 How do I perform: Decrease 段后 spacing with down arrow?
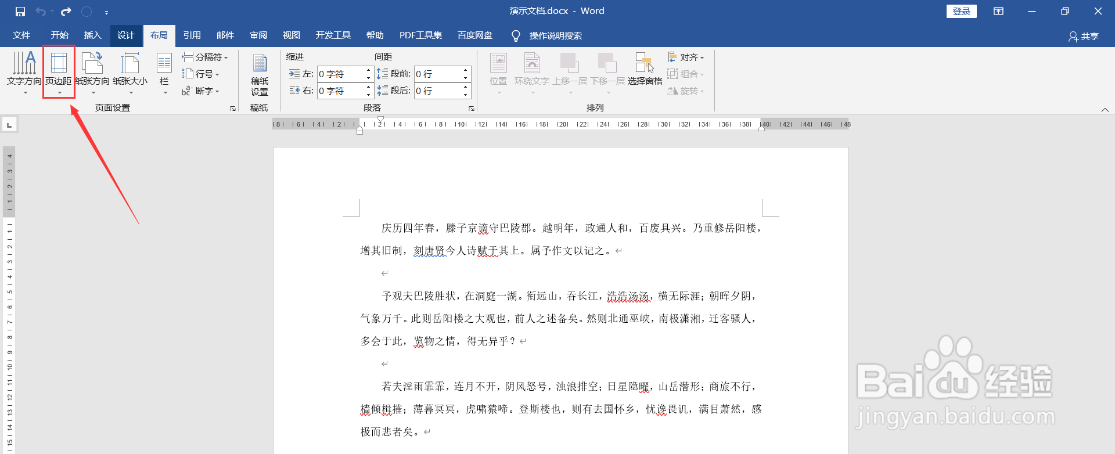(465, 95)
